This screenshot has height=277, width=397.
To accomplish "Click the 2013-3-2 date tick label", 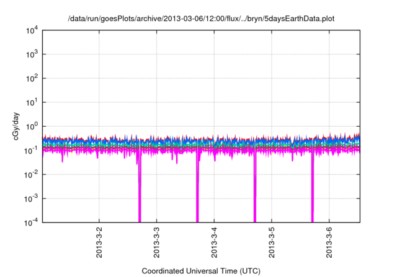I will coord(99,242).
